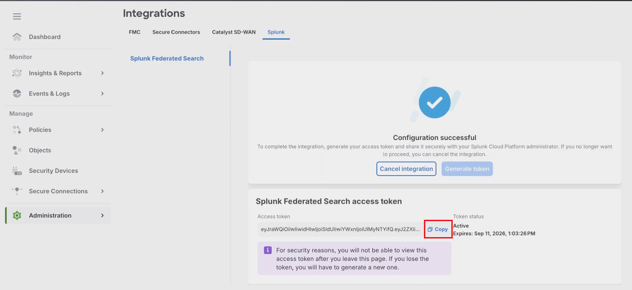Screen dimensions: 632x290
Task: Click the Security Devices icon
Action: click(x=17, y=171)
